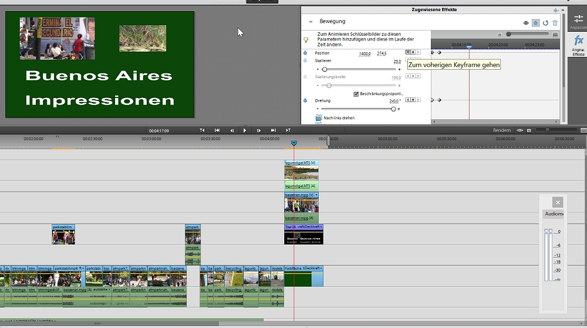Click the Skalieren slider handle
Viewport: 587px width, 328px height.
[x=325, y=69]
